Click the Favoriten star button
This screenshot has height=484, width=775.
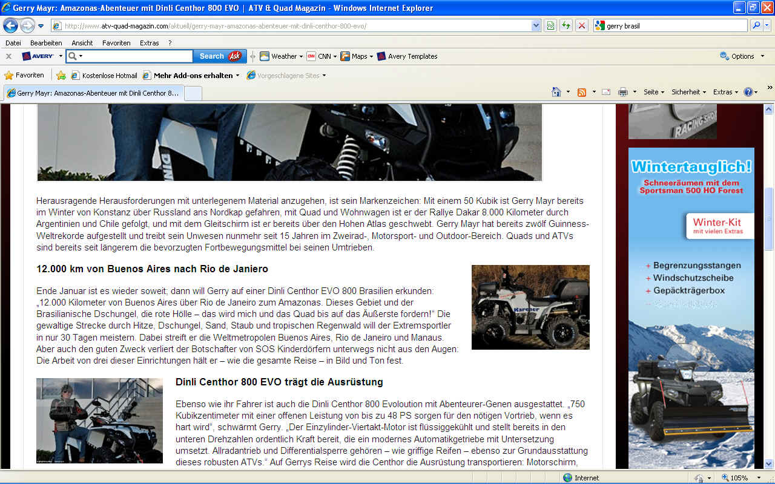click(x=24, y=76)
